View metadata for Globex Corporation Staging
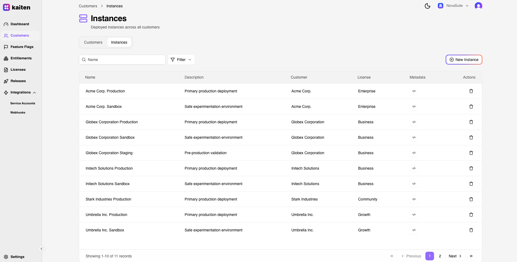The image size is (517, 262). point(414,153)
